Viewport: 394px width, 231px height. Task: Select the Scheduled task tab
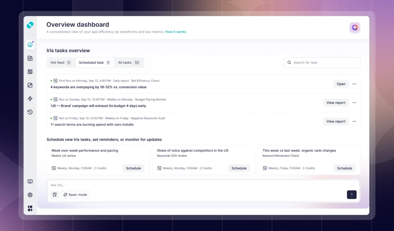[95, 63]
